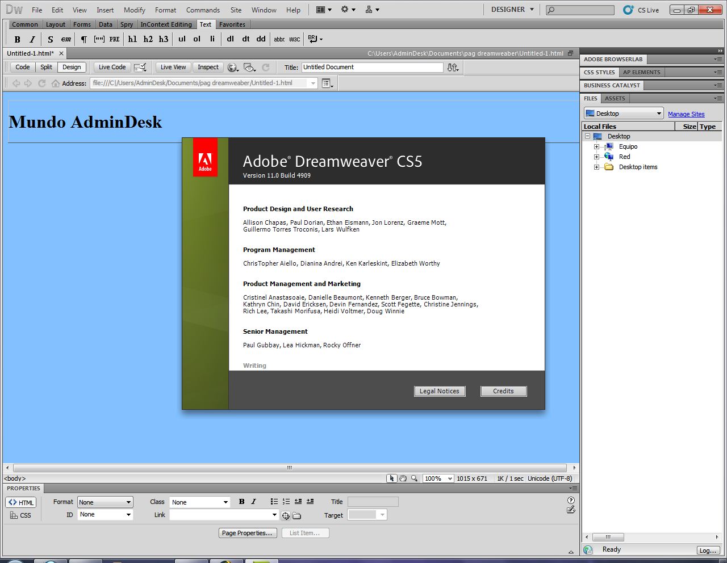727x563 pixels.
Task: Click the Bold icon in the Text insert bar
Action: click(x=17, y=39)
